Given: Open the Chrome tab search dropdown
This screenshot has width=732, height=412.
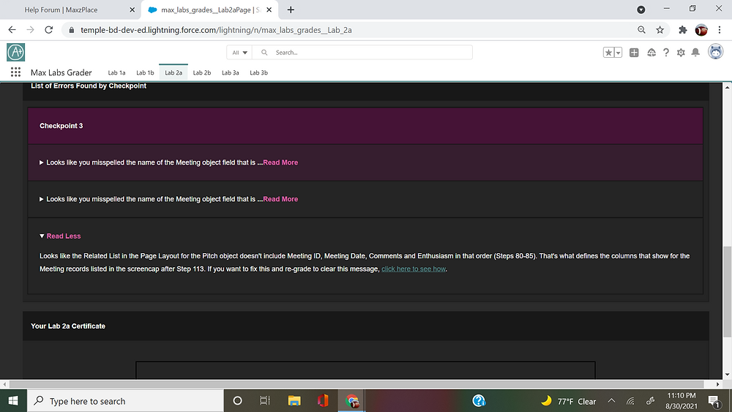Looking at the screenshot, I should [x=641, y=10].
